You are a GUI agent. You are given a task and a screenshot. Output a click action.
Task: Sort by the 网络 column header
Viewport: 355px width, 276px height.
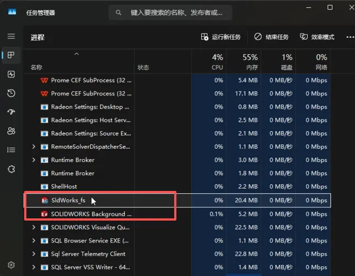(313, 61)
